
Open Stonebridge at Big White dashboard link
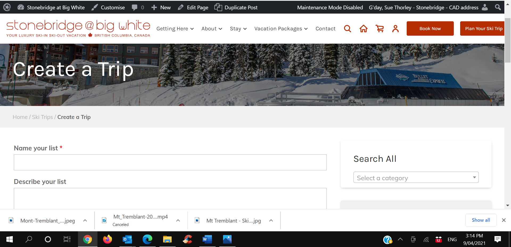click(x=51, y=7)
